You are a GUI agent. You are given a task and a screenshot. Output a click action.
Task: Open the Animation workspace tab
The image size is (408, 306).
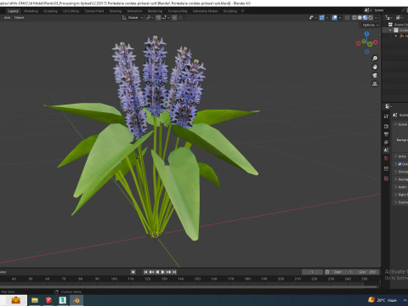tap(134, 11)
